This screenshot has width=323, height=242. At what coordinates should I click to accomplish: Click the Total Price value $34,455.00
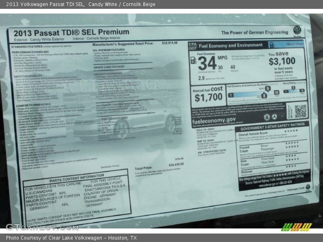click(176, 165)
